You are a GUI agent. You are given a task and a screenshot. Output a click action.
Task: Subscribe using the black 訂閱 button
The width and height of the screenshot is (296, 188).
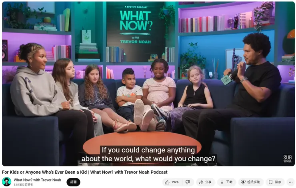73,182
